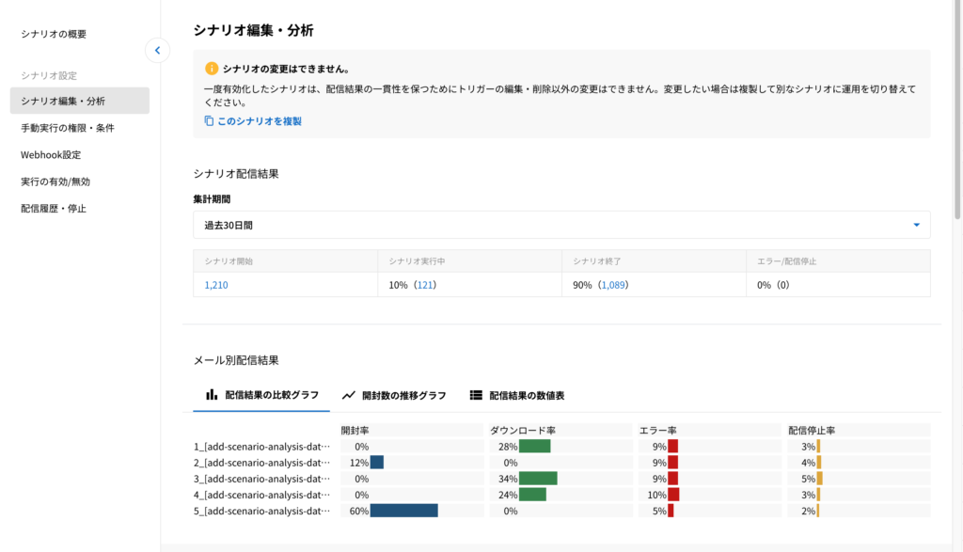Click the yellow warning info icon

[x=212, y=69]
